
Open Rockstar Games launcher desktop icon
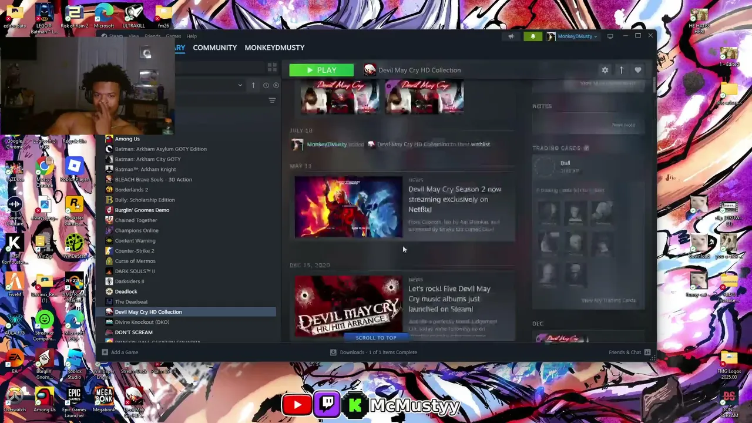(74, 210)
